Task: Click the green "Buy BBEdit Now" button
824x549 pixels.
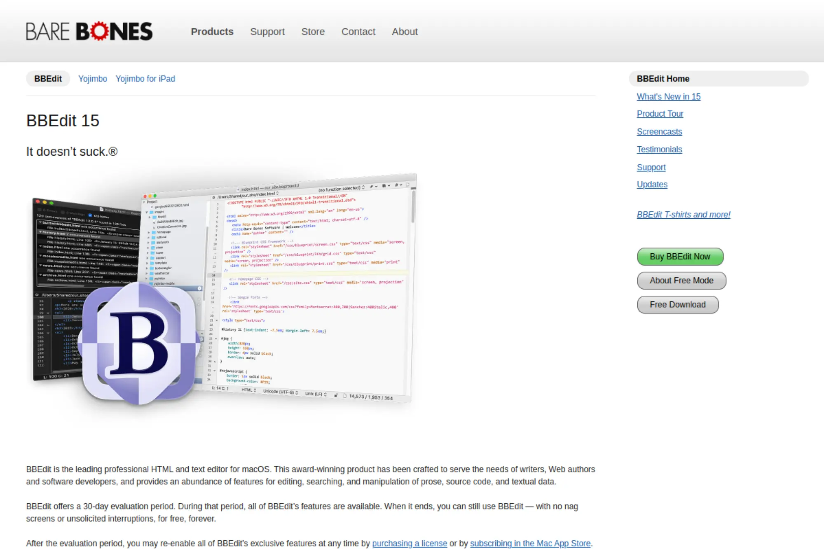Action: click(680, 256)
